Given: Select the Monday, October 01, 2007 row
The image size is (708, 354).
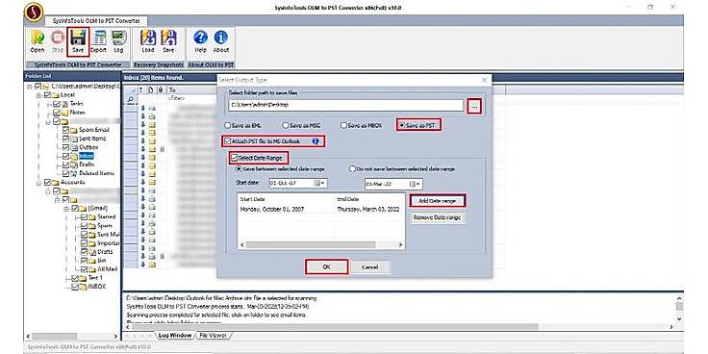Looking at the screenshot, I should pos(320,210).
